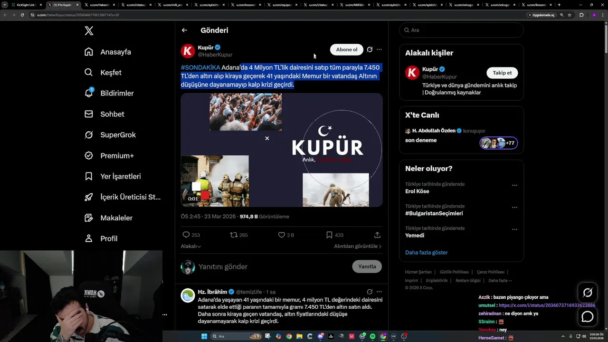The image size is (608, 342).
Task: Click the Yer İşaretleri bookmark icon
Action: 89,176
